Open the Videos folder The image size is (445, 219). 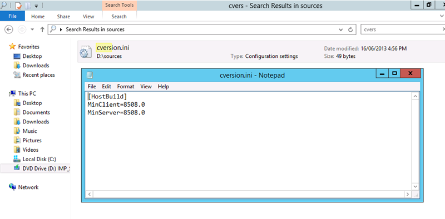[x=31, y=150]
